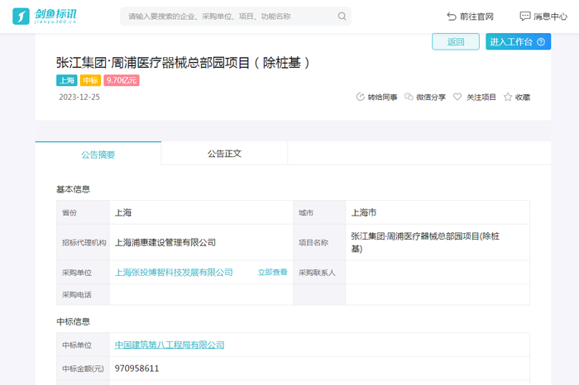This screenshot has height=385, width=579.
Task: Open 消息中心 message icon
Action: point(524,17)
